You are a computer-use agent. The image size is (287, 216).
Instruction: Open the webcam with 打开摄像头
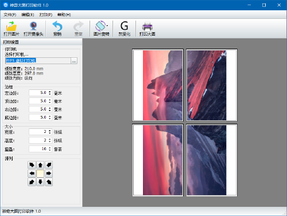(x=33, y=29)
